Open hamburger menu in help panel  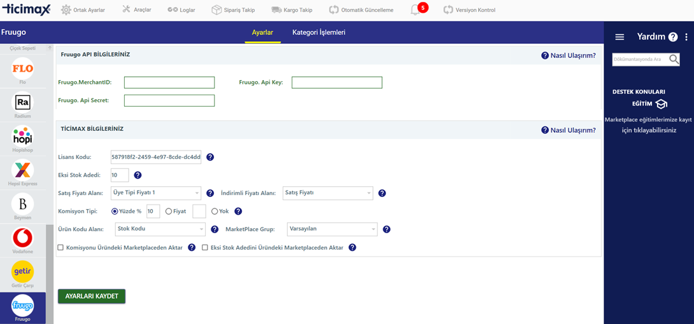point(620,37)
